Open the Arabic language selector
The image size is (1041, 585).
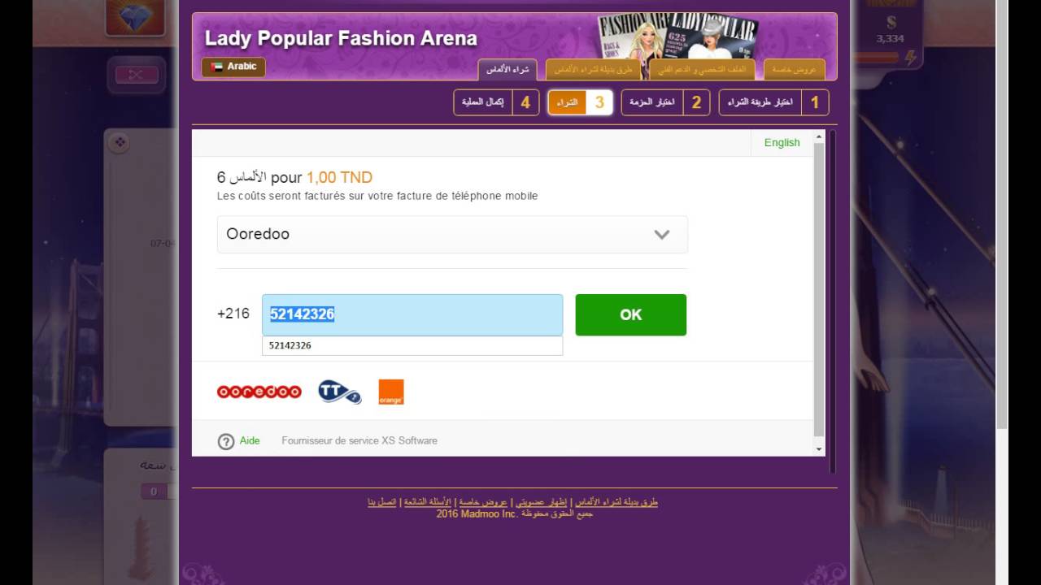233,67
